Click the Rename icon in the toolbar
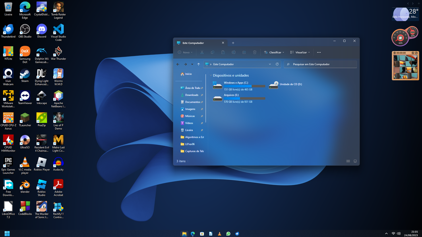The image size is (422, 237). pyautogui.click(x=233, y=52)
